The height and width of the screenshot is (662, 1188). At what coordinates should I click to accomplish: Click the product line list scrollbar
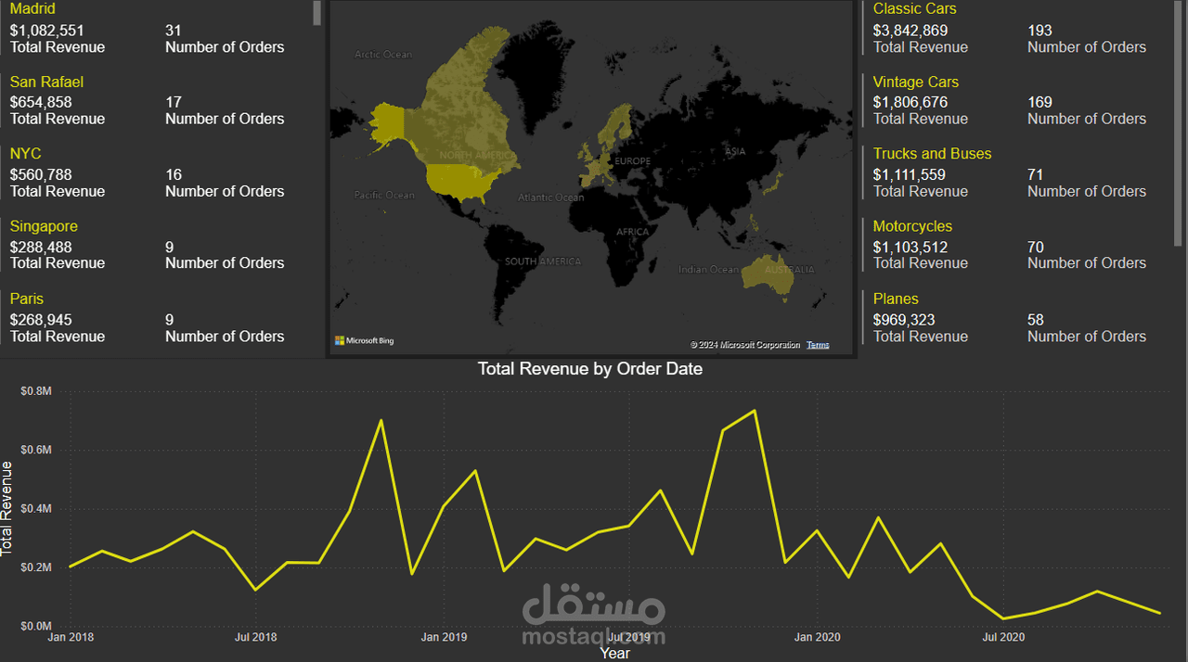pyautogui.click(x=1179, y=122)
